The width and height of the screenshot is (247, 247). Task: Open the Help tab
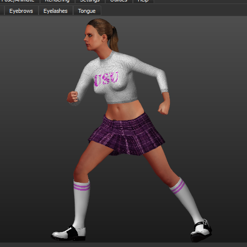[143, 1]
